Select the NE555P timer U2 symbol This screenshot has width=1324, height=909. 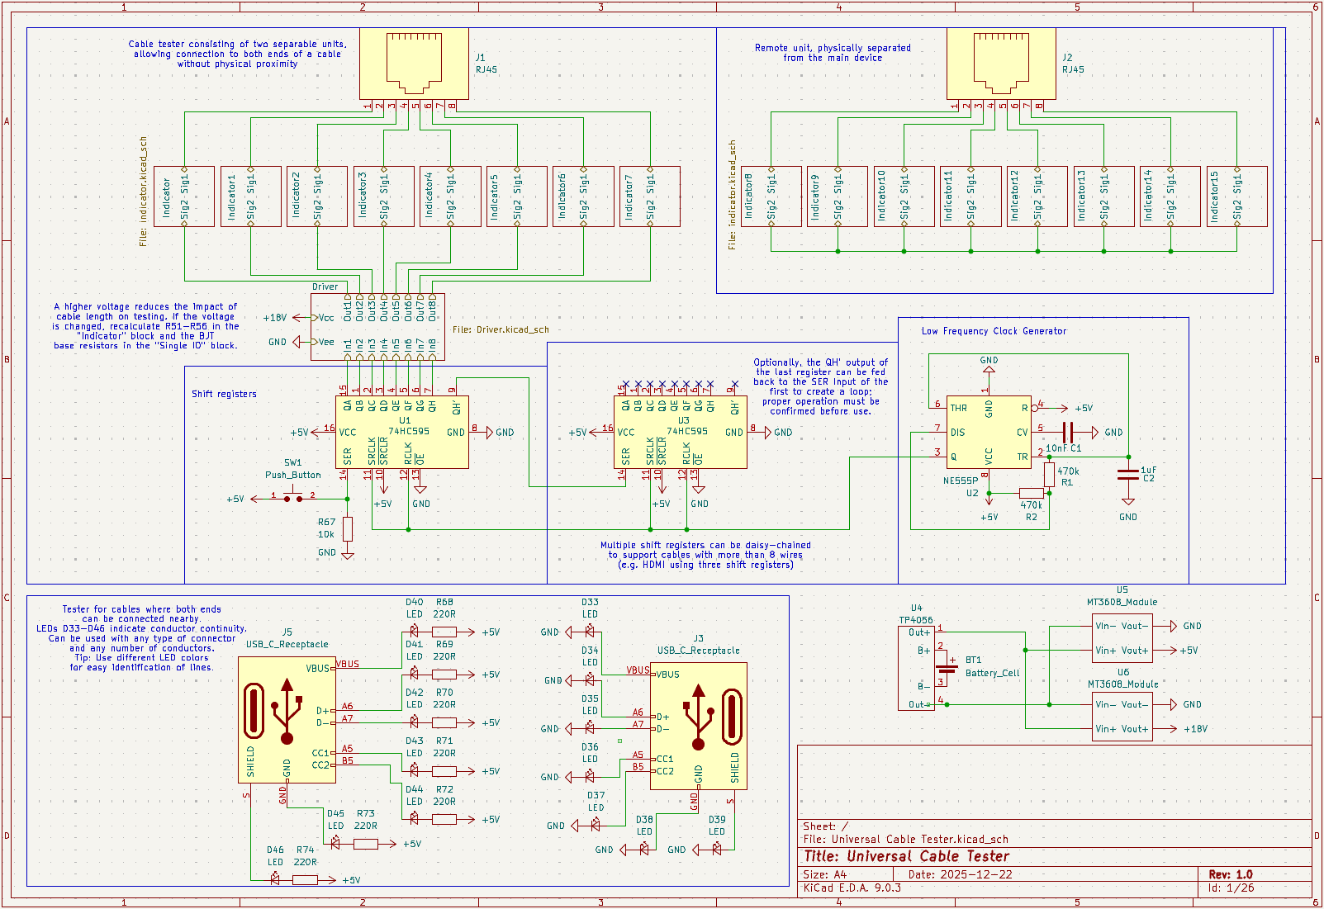989,432
